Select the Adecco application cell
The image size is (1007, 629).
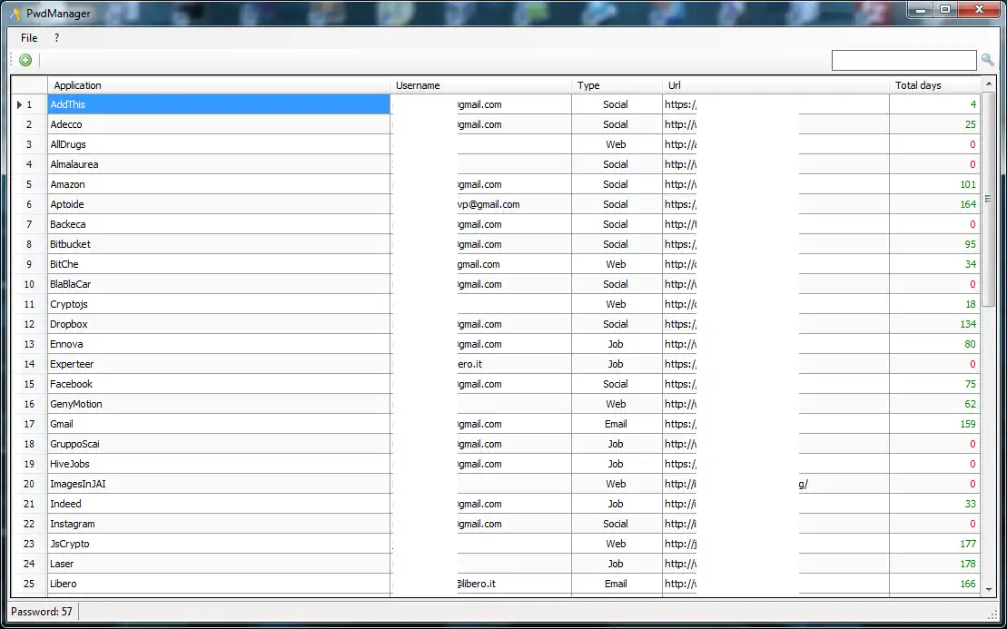(x=218, y=124)
